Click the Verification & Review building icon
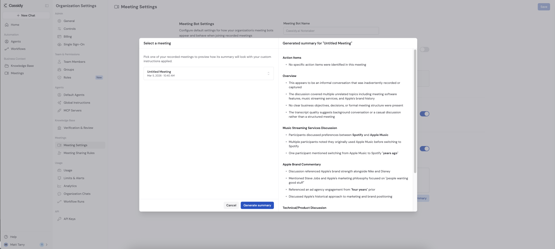The height and width of the screenshot is (249, 555). click(x=59, y=128)
